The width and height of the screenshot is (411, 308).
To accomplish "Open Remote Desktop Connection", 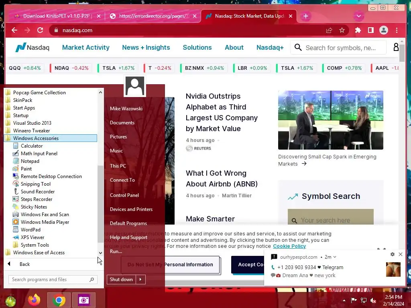I will [51, 176].
